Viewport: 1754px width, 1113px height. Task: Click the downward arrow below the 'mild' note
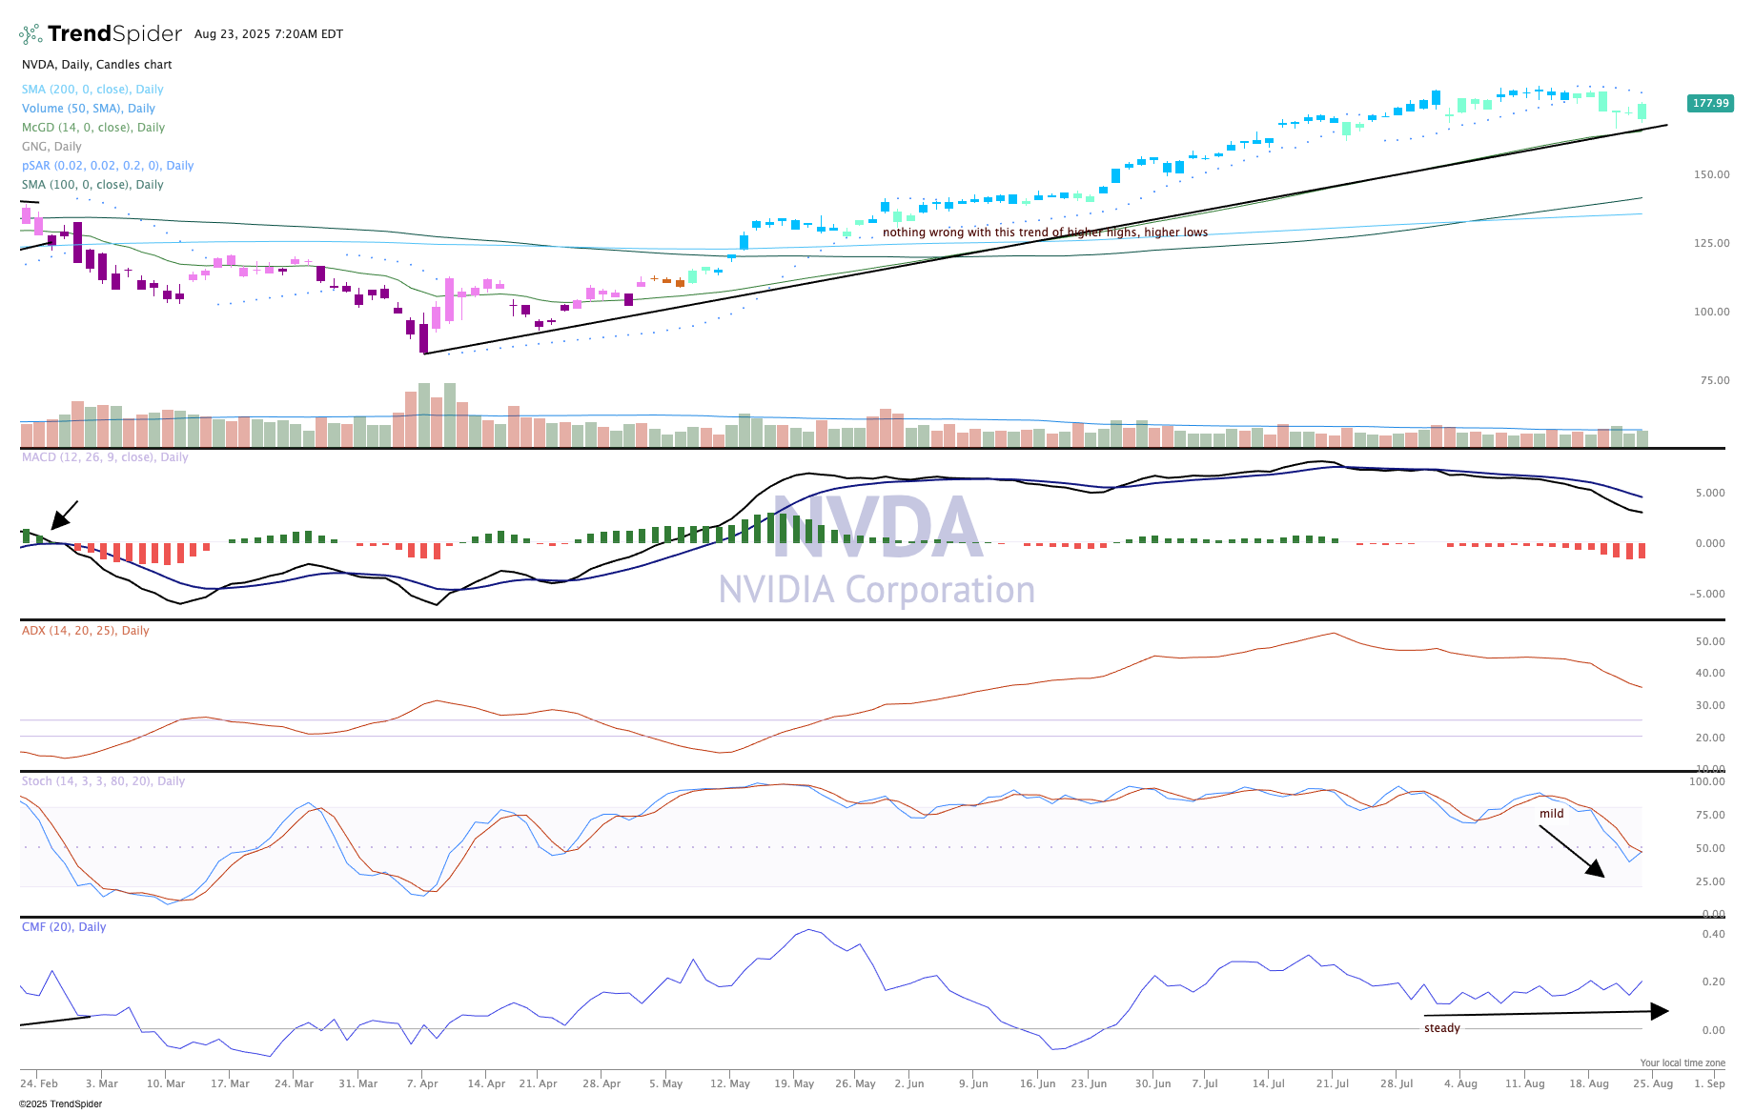point(1572,851)
